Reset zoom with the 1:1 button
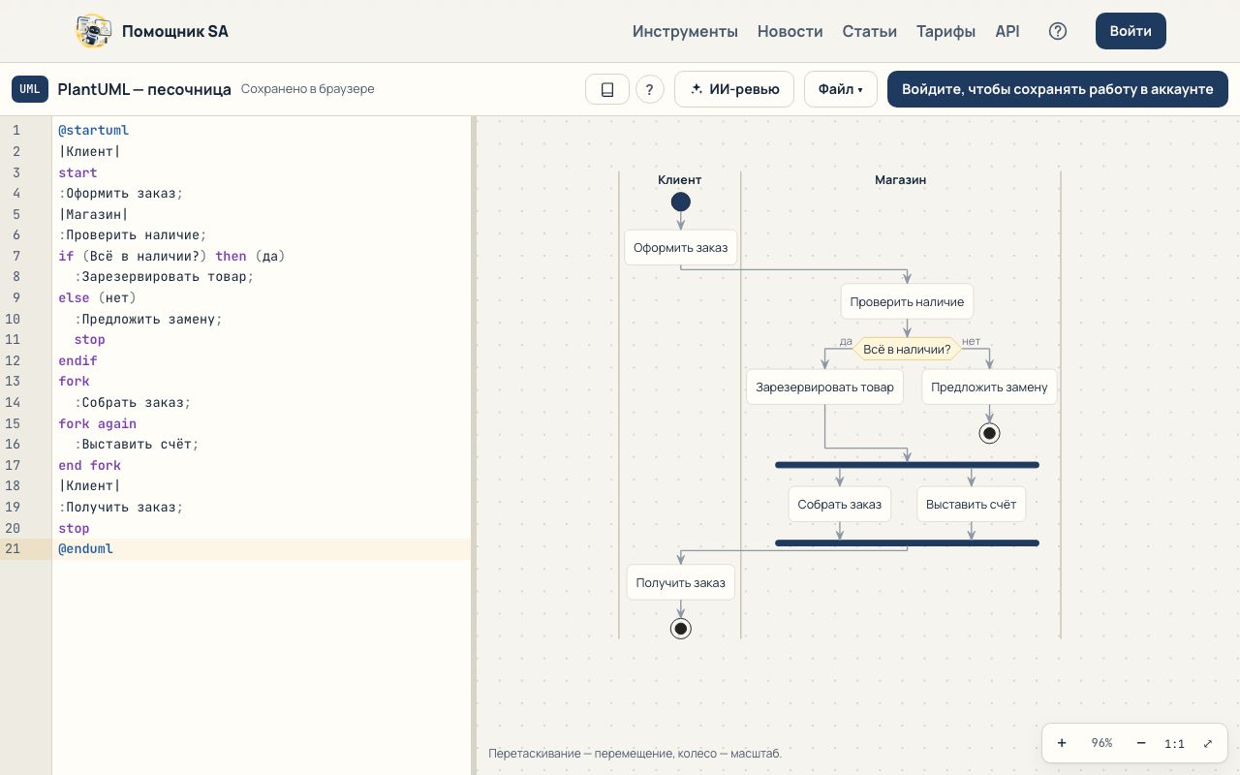Viewport: 1240px width, 775px height. 1174,743
